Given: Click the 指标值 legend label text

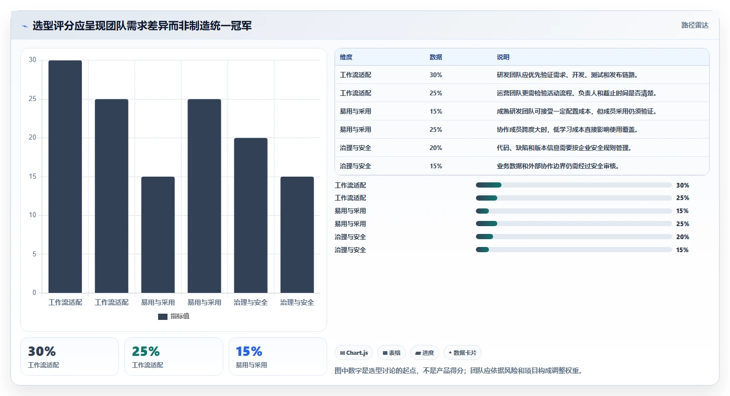Looking at the screenshot, I should pyautogui.click(x=180, y=316).
